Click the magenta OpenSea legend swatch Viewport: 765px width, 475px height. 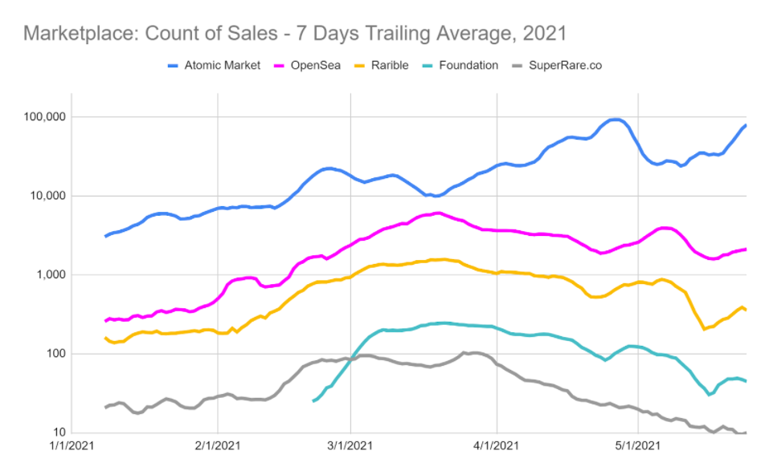(x=279, y=66)
